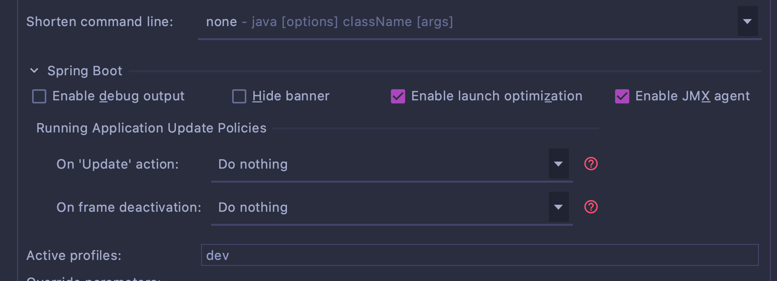The image size is (777, 281).
Task: Click help icon beside frame deactivation dropdown
Action: click(591, 207)
